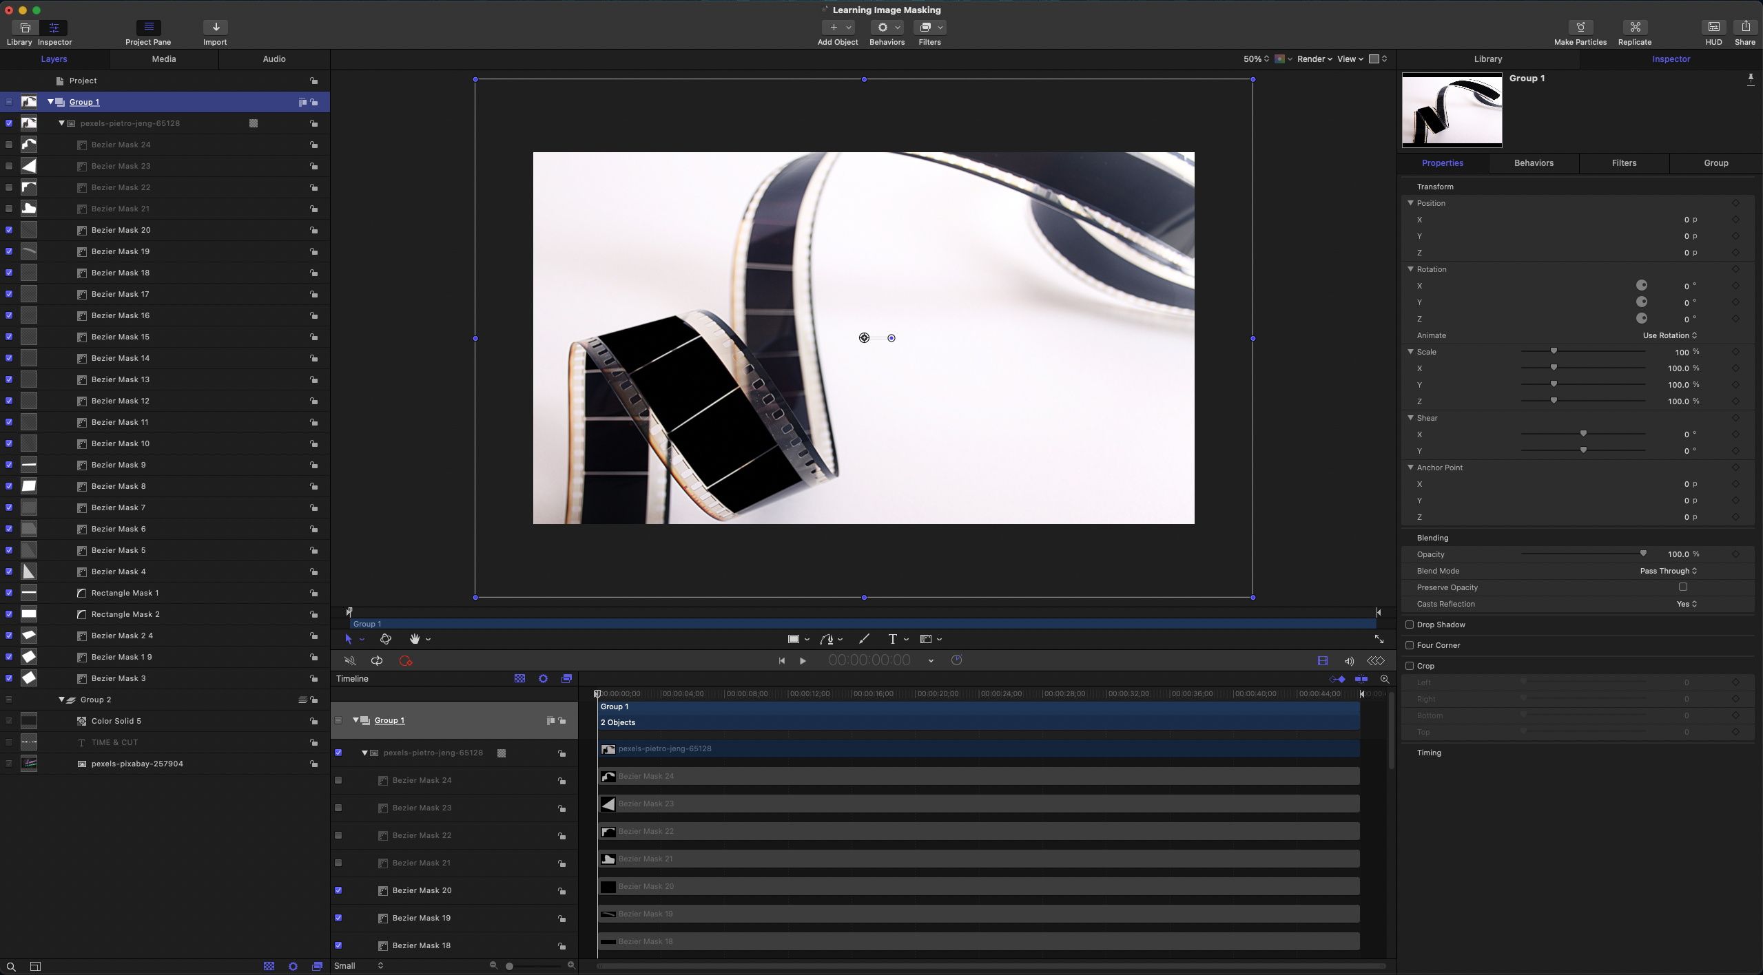Enable the Drop Shadow checkbox
The width and height of the screenshot is (1763, 975).
1410,625
